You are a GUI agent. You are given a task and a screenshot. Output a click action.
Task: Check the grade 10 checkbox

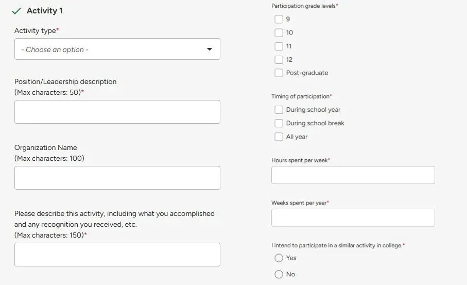point(279,32)
